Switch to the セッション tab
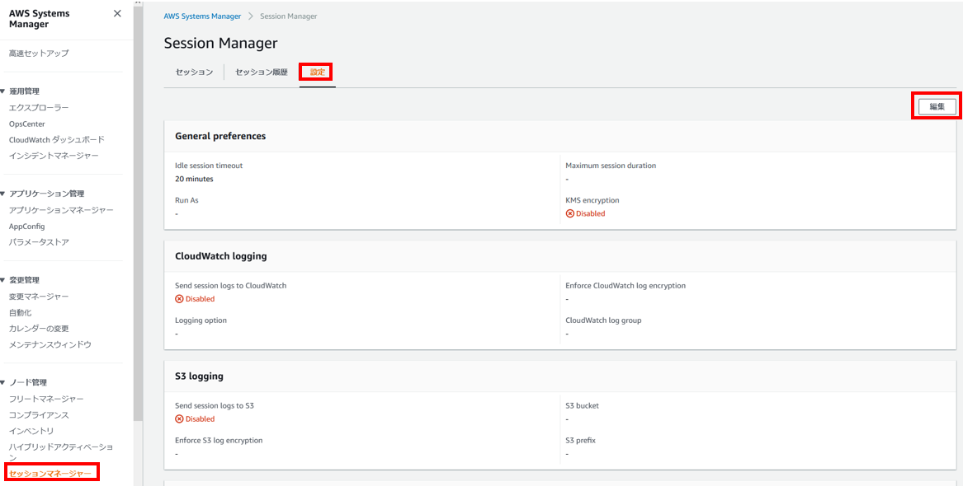The height and width of the screenshot is (491, 963). pos(194,72)
